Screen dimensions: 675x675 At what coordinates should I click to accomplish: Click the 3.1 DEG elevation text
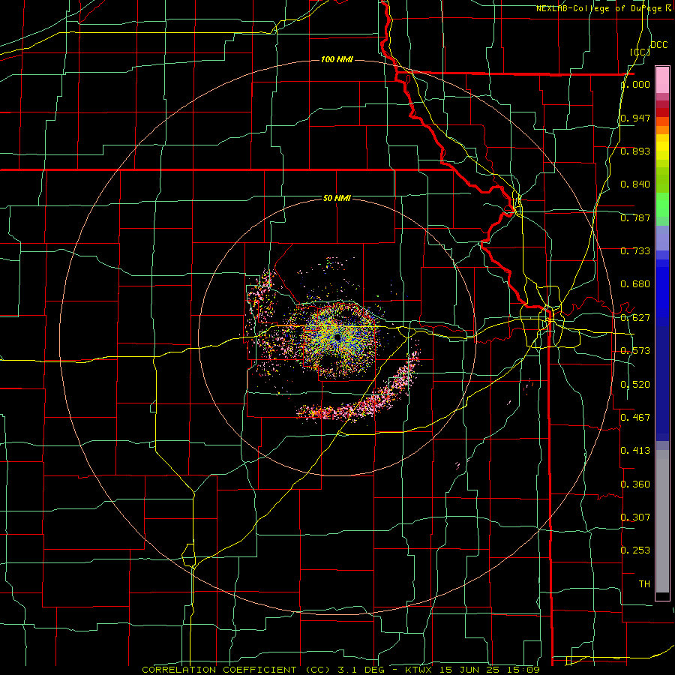pyautogui.click(x=360, y=670)
